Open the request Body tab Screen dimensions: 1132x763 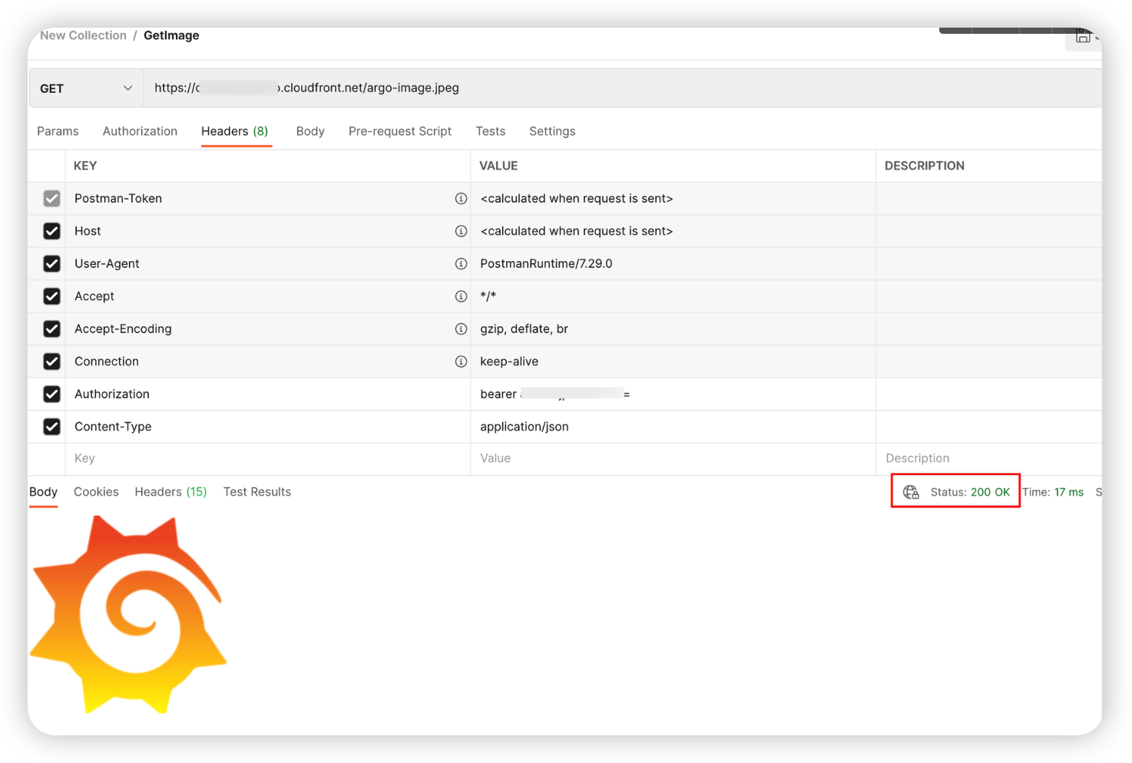pyautogui.click(x=310, y=131)
